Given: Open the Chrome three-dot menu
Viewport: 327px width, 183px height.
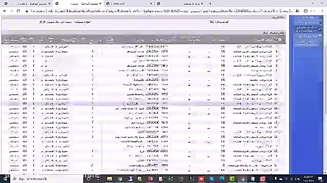Looking at the screenshot, I should click(x=322, y=11).
